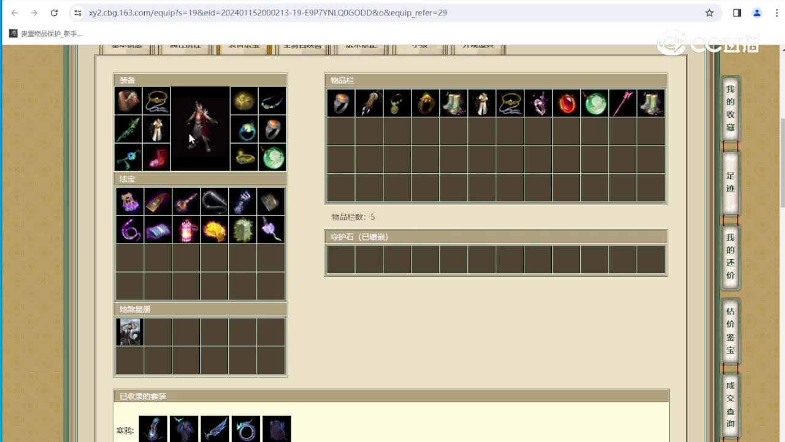Click the 物品栏数: 5 text
The width and height of the screenshot is (785, 442).
[x=353, y=217]
